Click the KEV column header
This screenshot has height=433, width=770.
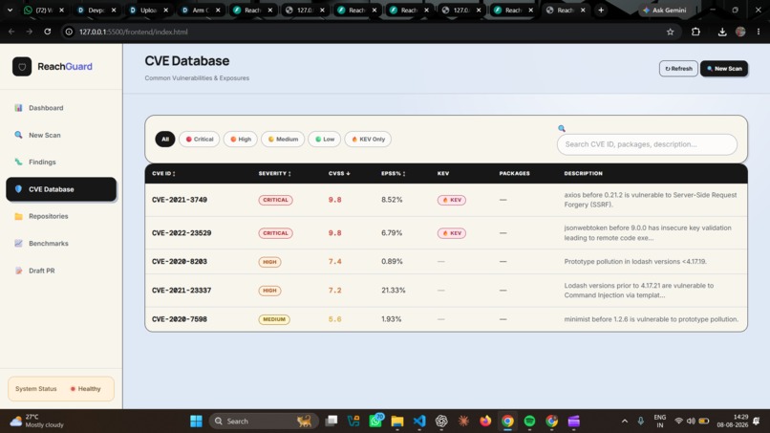[443, 174]
